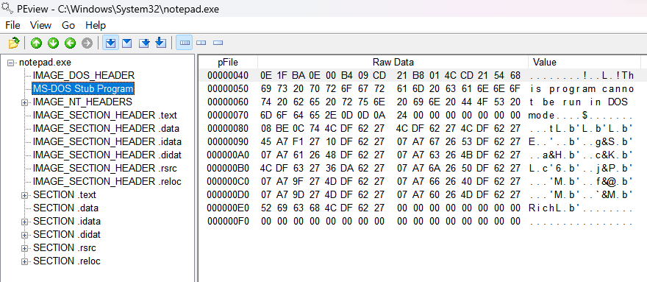The image size is (647, 282).
Task: Select SECTION .data tree item
Action: [65, 208]
